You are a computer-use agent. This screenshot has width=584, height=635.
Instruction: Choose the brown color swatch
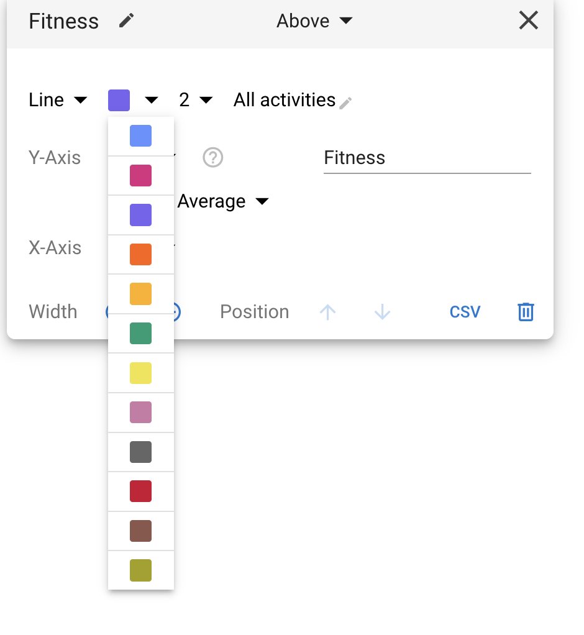click(x=140, y=531)
